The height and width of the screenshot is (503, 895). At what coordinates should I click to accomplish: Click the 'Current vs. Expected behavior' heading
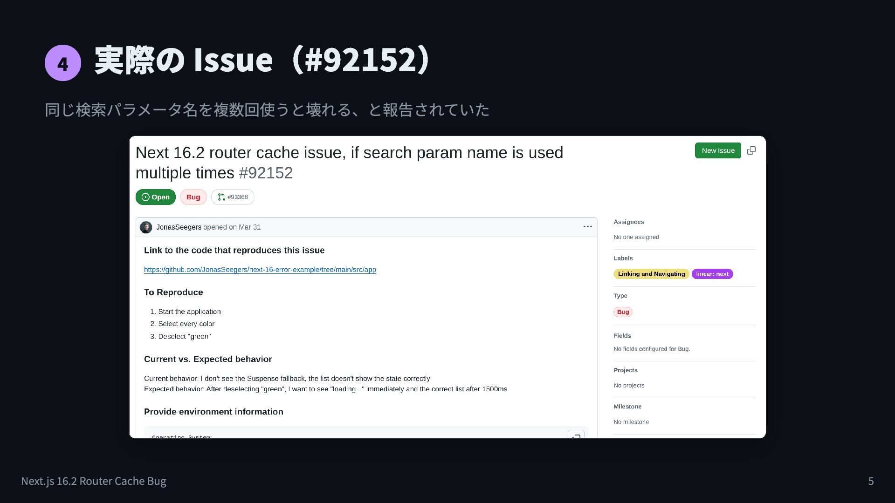pyautogui.click(x=208, y=359)
